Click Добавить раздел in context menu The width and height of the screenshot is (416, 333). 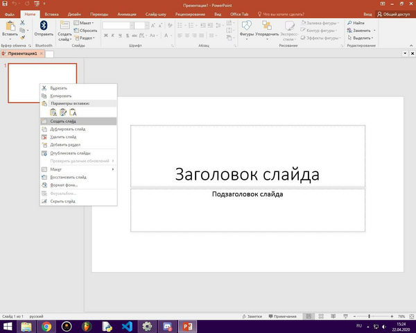[78, 145]
